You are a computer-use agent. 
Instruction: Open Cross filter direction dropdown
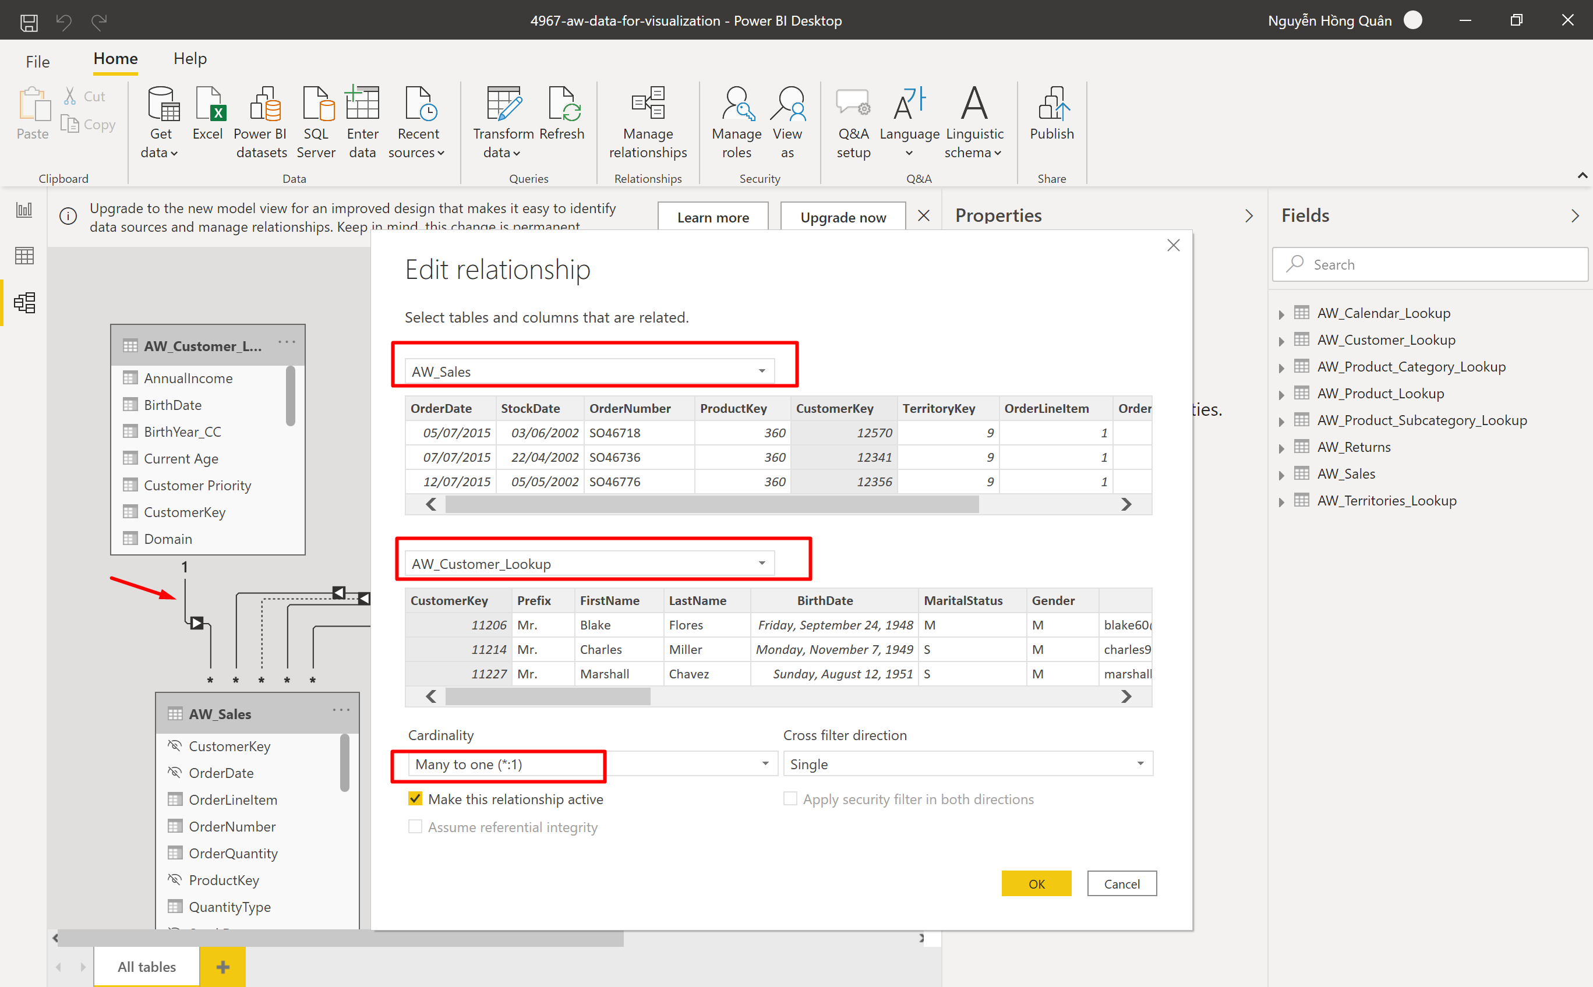968,764
